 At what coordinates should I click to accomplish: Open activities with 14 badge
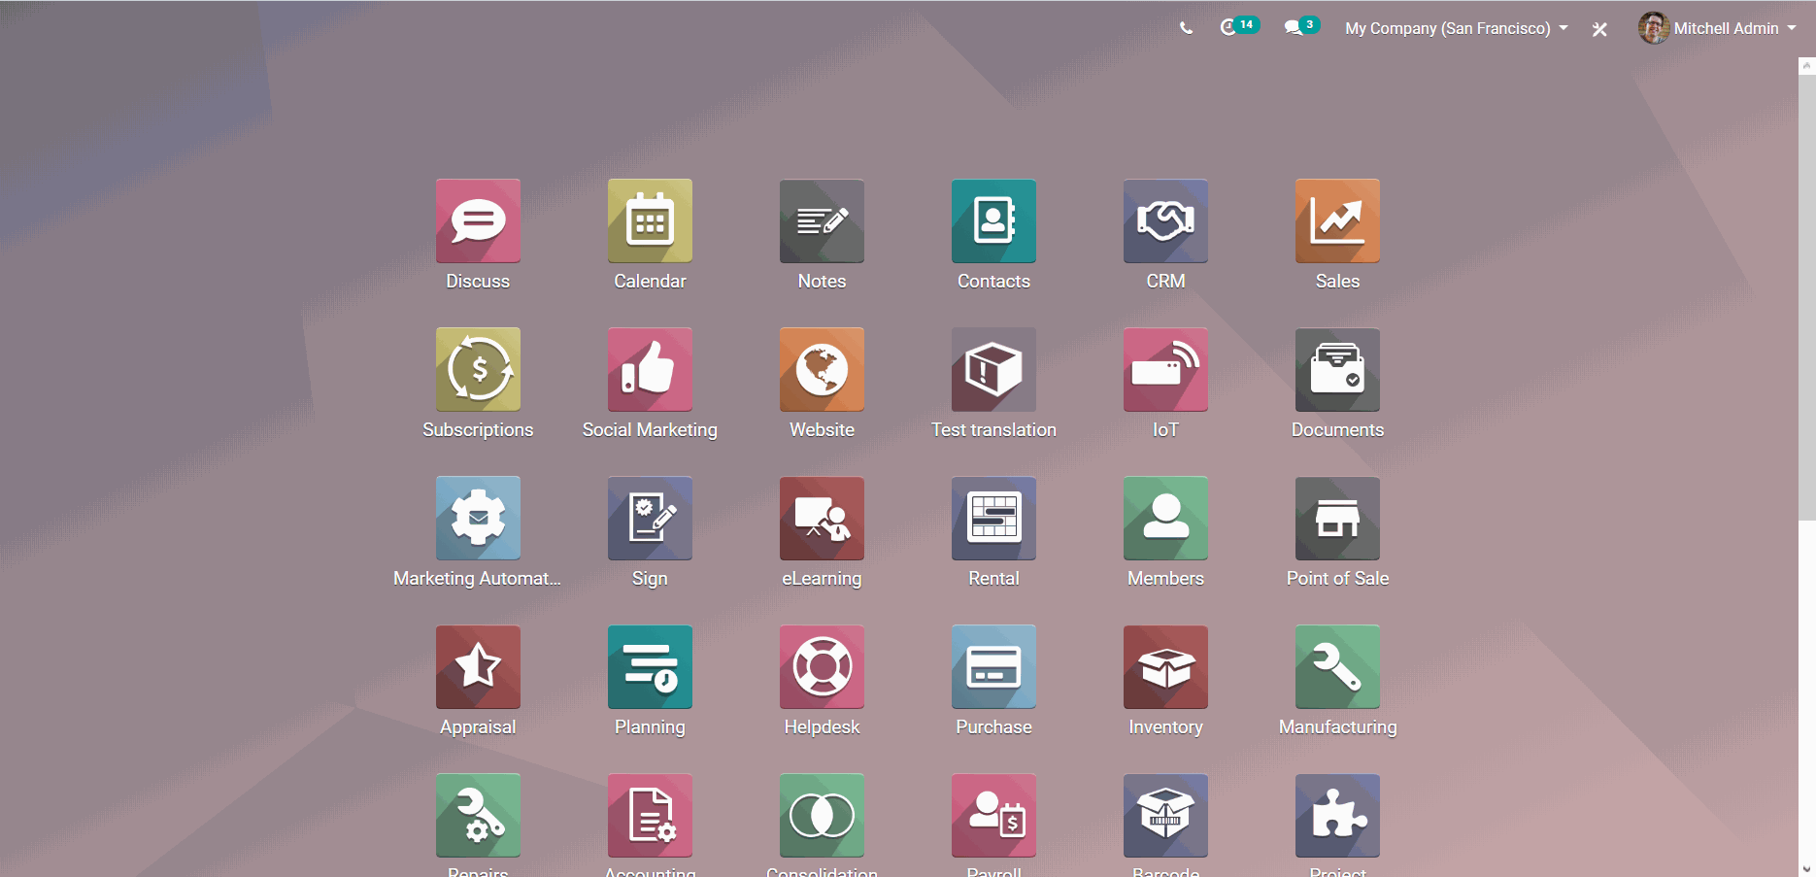(x=1239, y=26)
